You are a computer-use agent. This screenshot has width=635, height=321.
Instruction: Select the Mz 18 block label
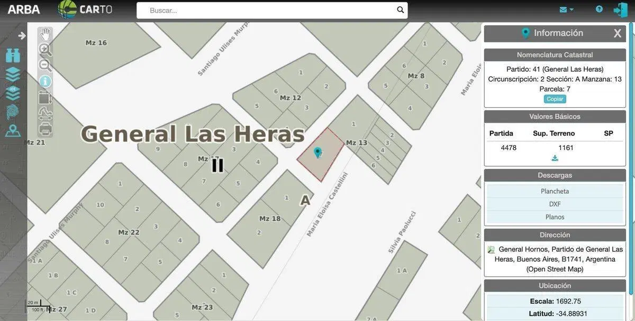(x=270, y=218)
